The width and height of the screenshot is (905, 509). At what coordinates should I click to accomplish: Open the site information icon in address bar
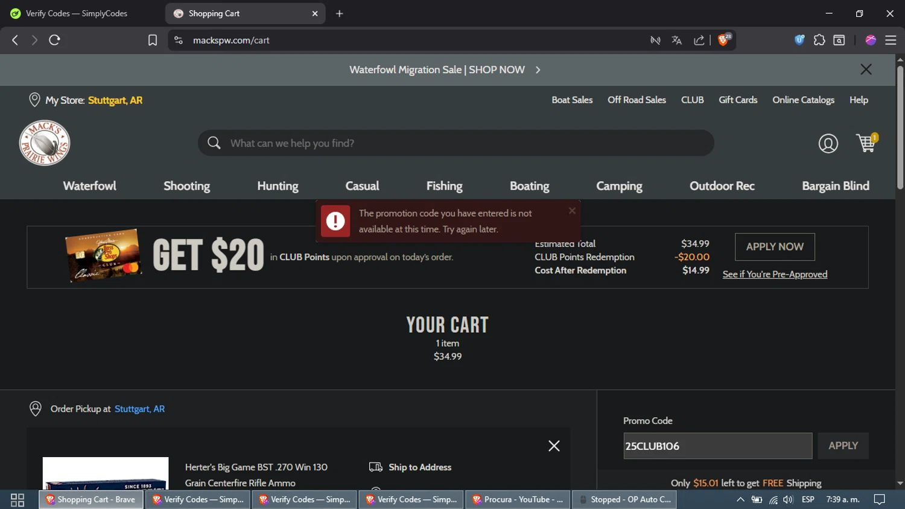click(x=178, y=40)
